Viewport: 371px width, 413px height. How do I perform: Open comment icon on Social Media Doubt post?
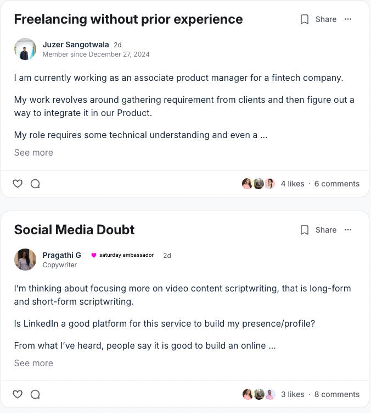[35, 394]
